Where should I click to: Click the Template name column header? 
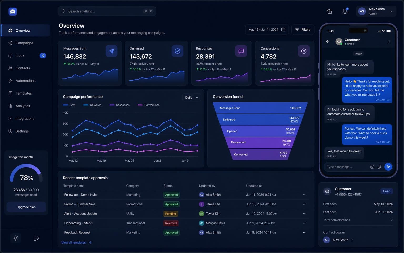[x=74, y=186]
